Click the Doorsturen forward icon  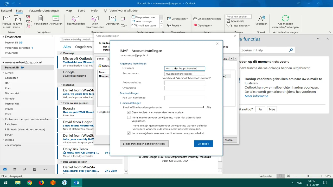tap(113, 18)
